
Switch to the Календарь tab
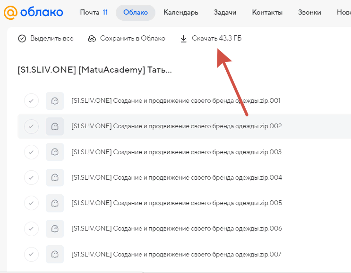pos(181,12)
